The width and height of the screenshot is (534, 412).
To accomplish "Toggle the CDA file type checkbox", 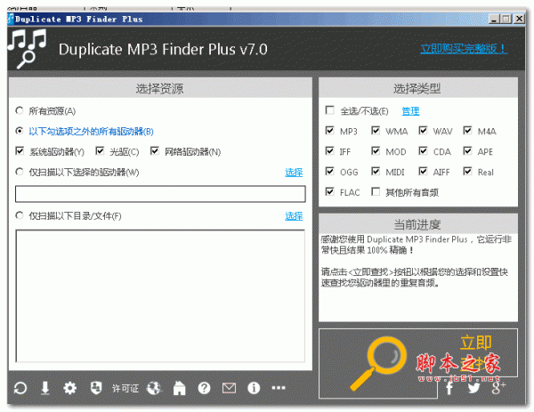I will (423, 151).
